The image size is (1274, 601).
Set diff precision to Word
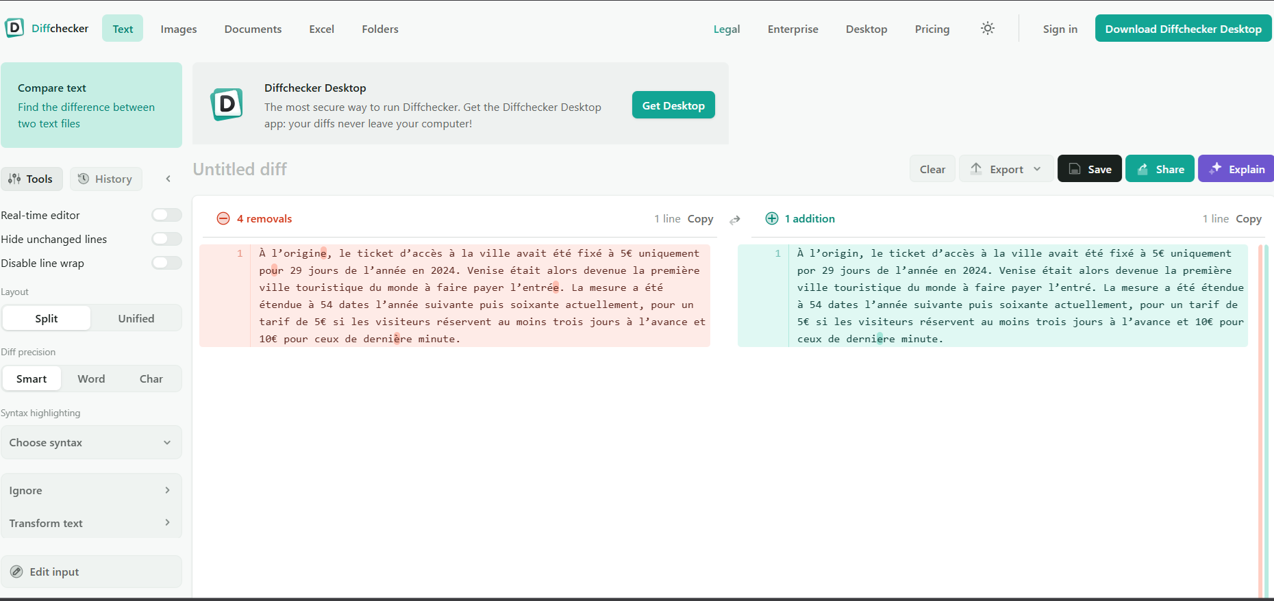tap(91, 379)
